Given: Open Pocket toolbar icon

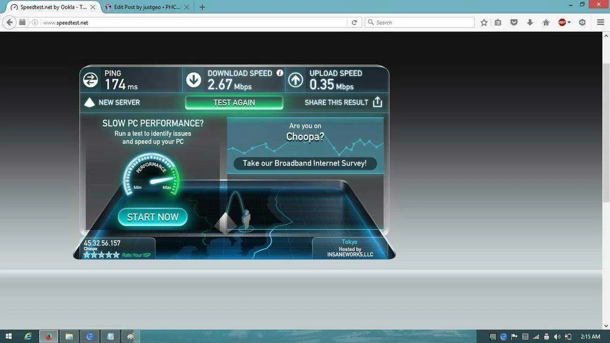Looking at the screenshot, I should (x=514, y=22).
